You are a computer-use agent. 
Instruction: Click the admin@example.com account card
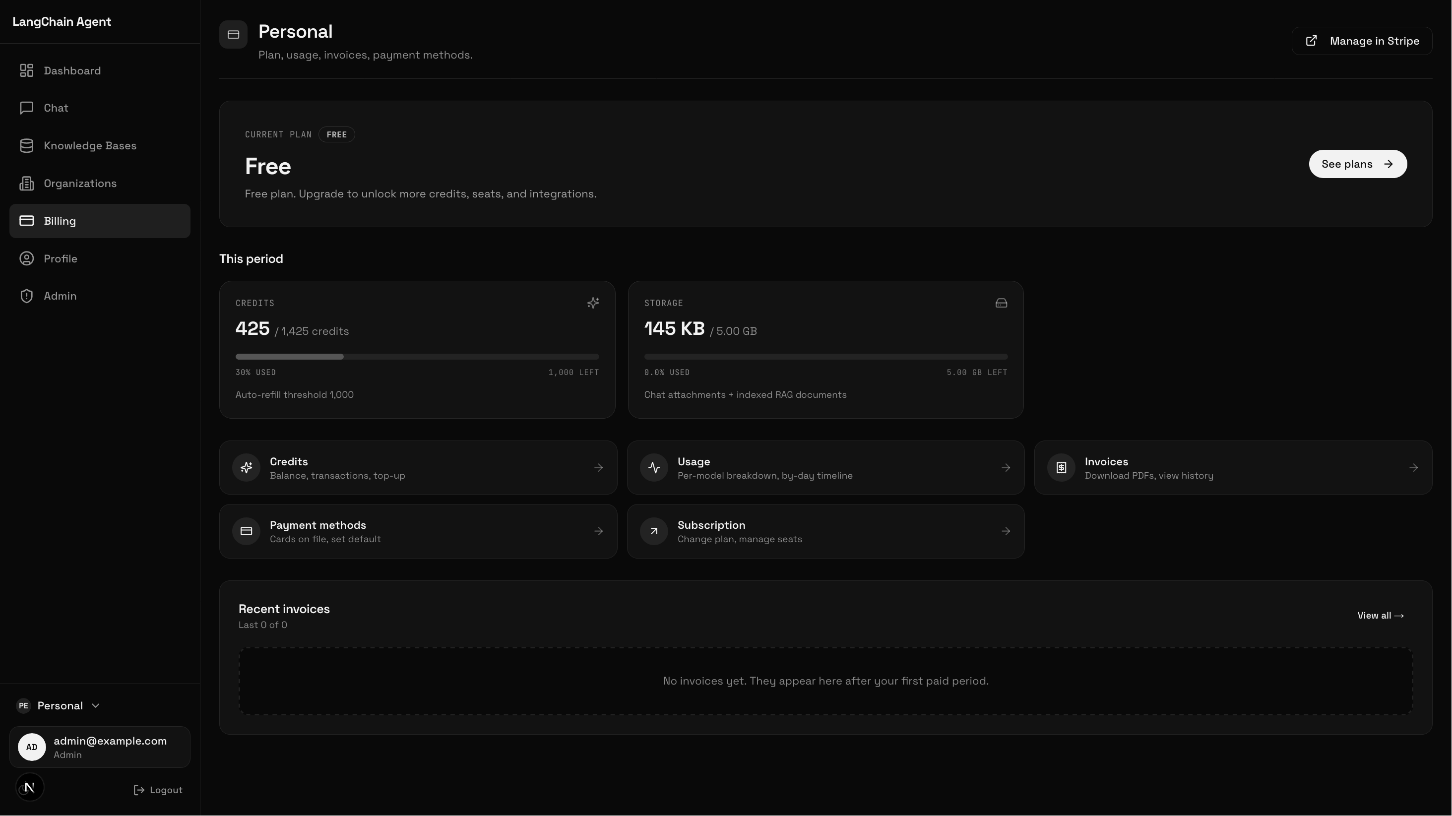coord(100,747)
